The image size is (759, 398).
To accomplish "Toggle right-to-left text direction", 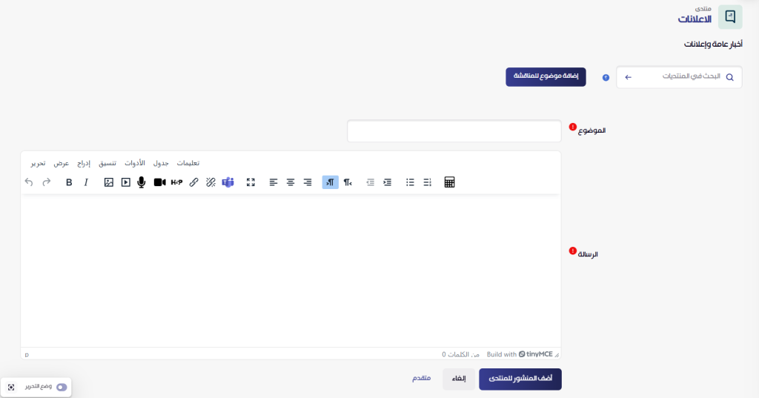I will 330,182.
